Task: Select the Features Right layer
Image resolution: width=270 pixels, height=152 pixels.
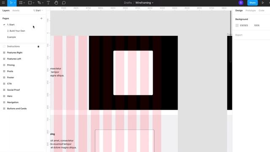Action: coord(15,52)
